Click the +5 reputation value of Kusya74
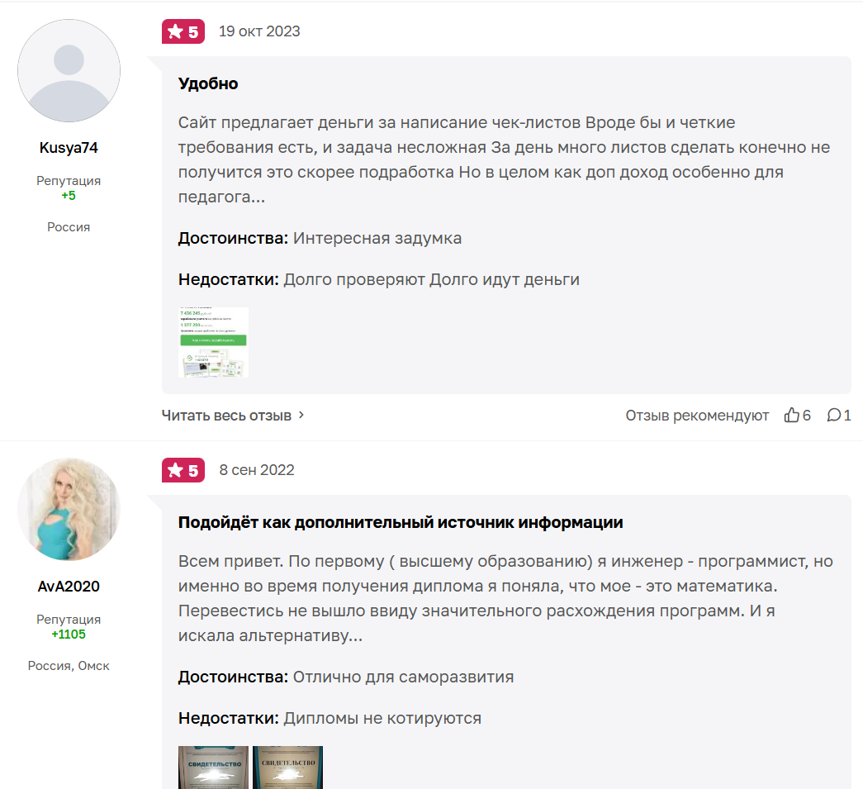The height and width of the screenshot is (789, 863). coord(69,196)
